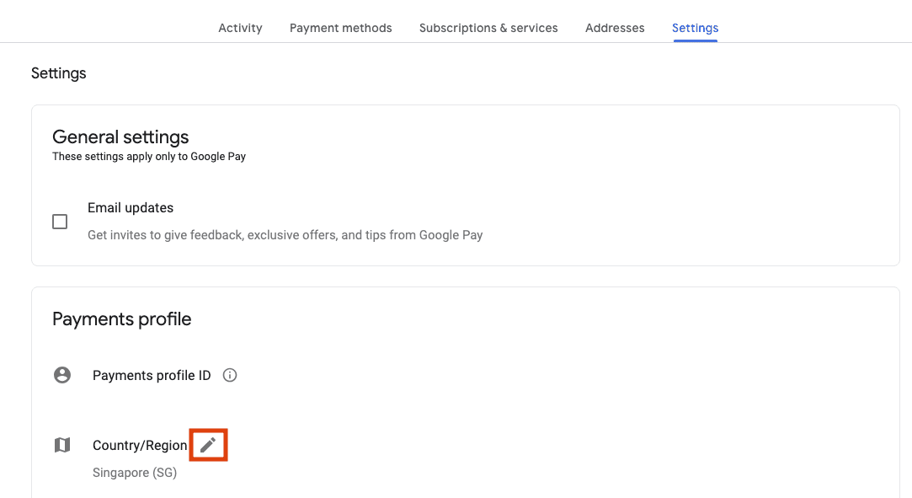Viewport: 912px width, 498px height.
Task: Enable the Email updates checkbox
Action: tap(60, 221)
